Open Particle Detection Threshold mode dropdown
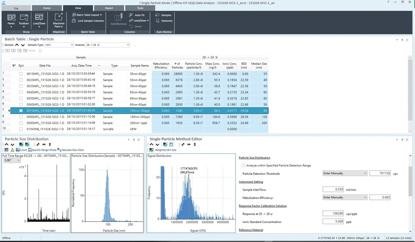Image resolution: width=415 pixels, height=242 pixels. click(x=345, y=174)
